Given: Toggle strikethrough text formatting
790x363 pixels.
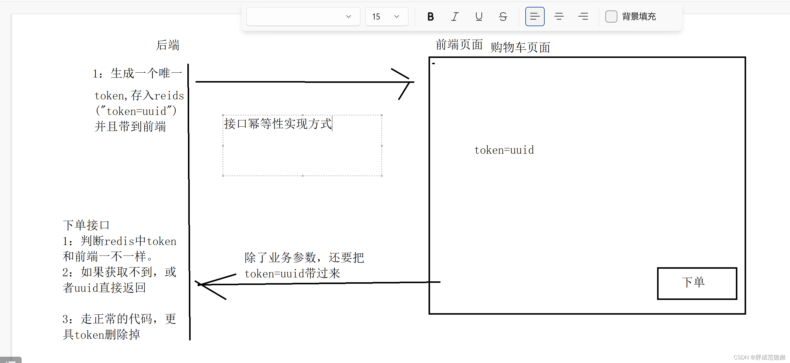Looking at the screenshot, I should 503,17.
